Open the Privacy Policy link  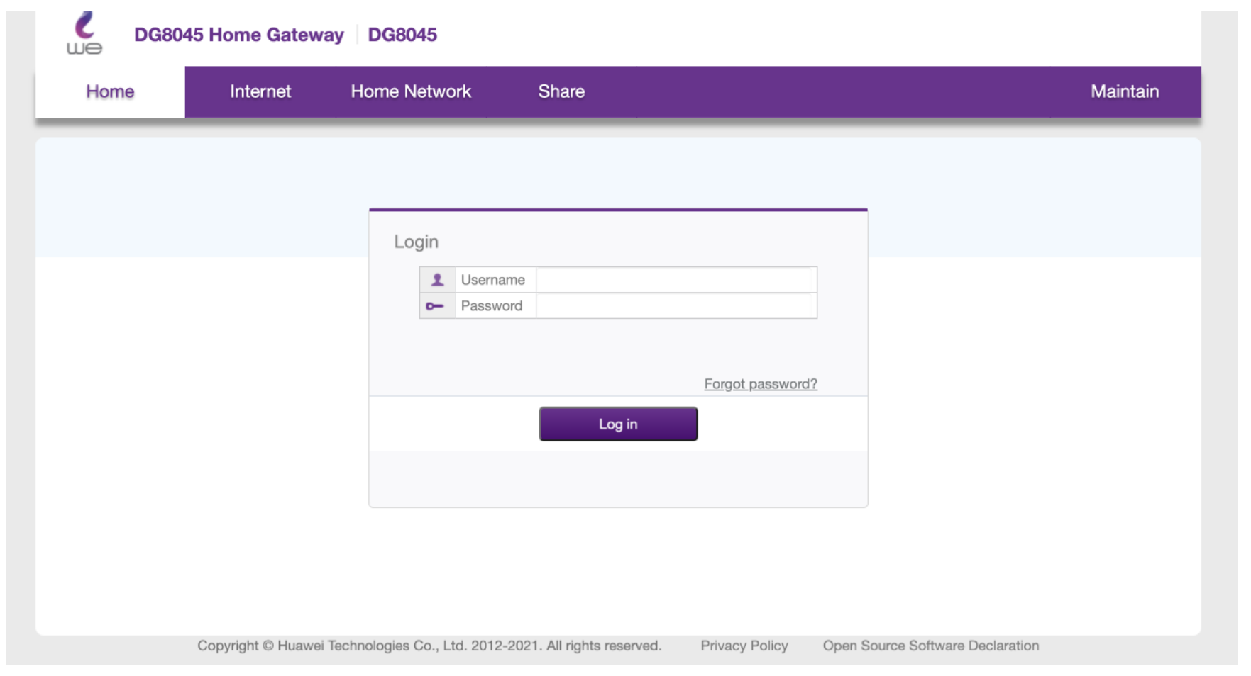[x=744, y=646]
